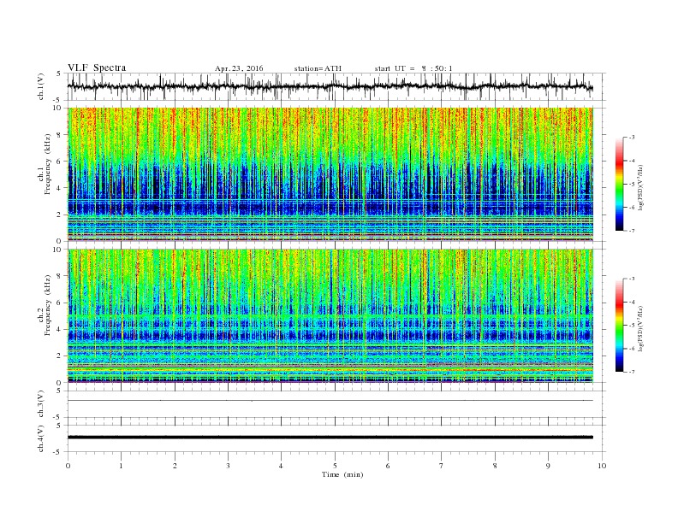Click ch.1 frequency tick label "6"

(59, 162)
